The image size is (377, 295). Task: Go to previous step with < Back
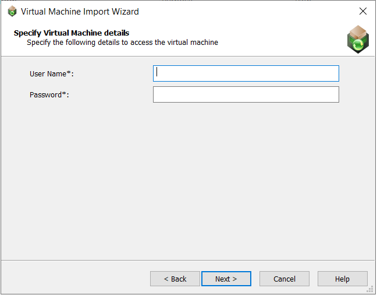tap(175, 279)
